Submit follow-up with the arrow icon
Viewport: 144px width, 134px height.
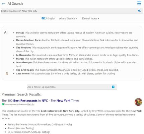[113, 87]
